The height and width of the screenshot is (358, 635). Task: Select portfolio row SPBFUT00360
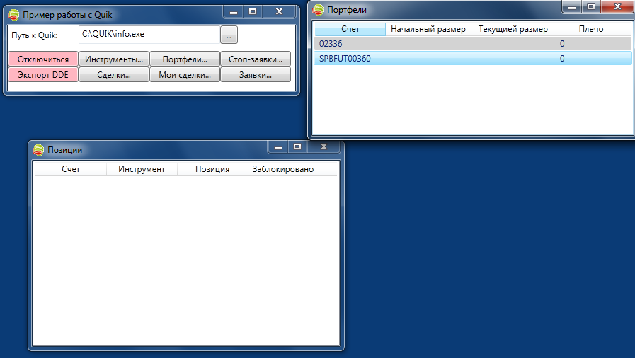click(473, 59)
